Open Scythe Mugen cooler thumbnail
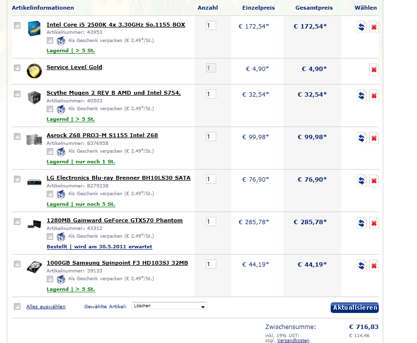The height and width of the screenshot is (343, 417). tap(34, 98)
